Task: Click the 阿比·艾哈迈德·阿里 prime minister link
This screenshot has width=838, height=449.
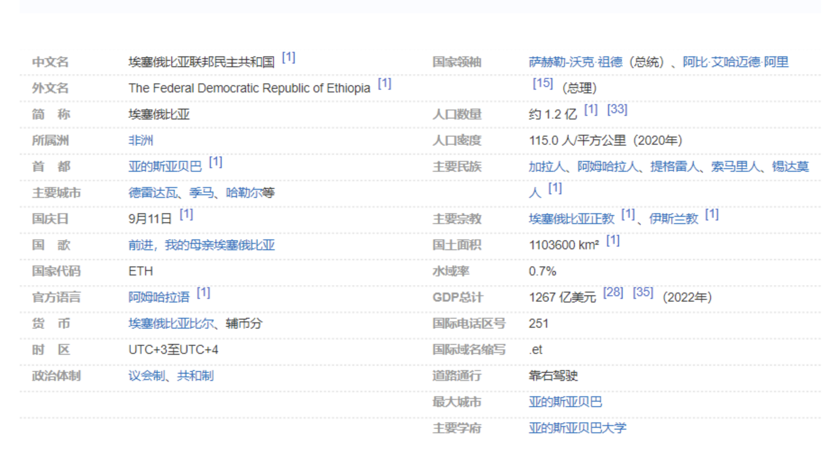Action: tap(735, 62)
